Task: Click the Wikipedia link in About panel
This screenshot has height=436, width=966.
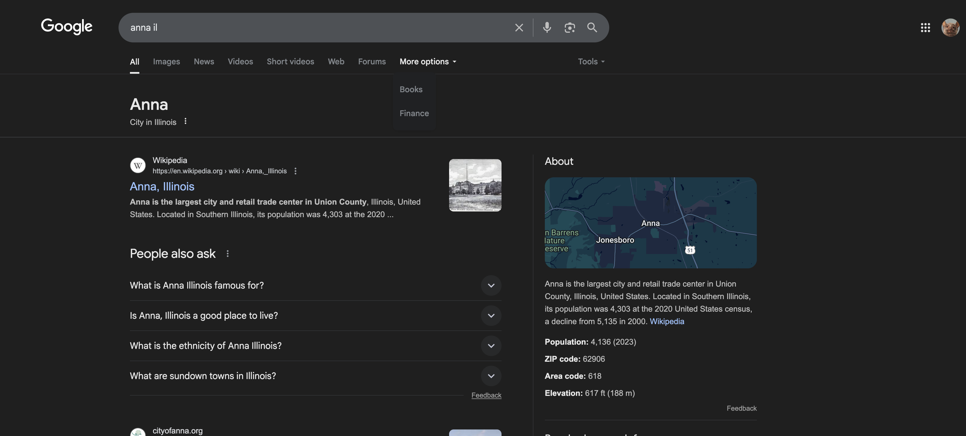Action: (x=667, y=321)
